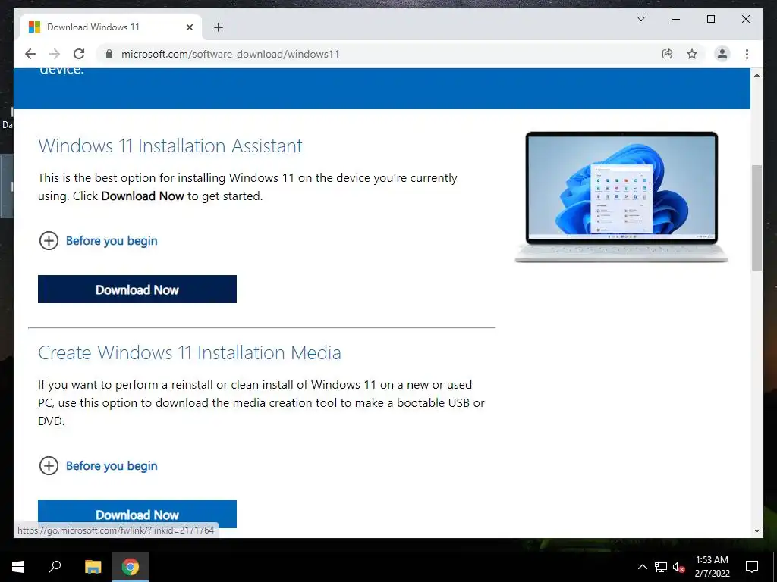This screenshot has height=582, width=777.
Task: Click the Windows 11 Installation Assistant heading
Action: 170,146
